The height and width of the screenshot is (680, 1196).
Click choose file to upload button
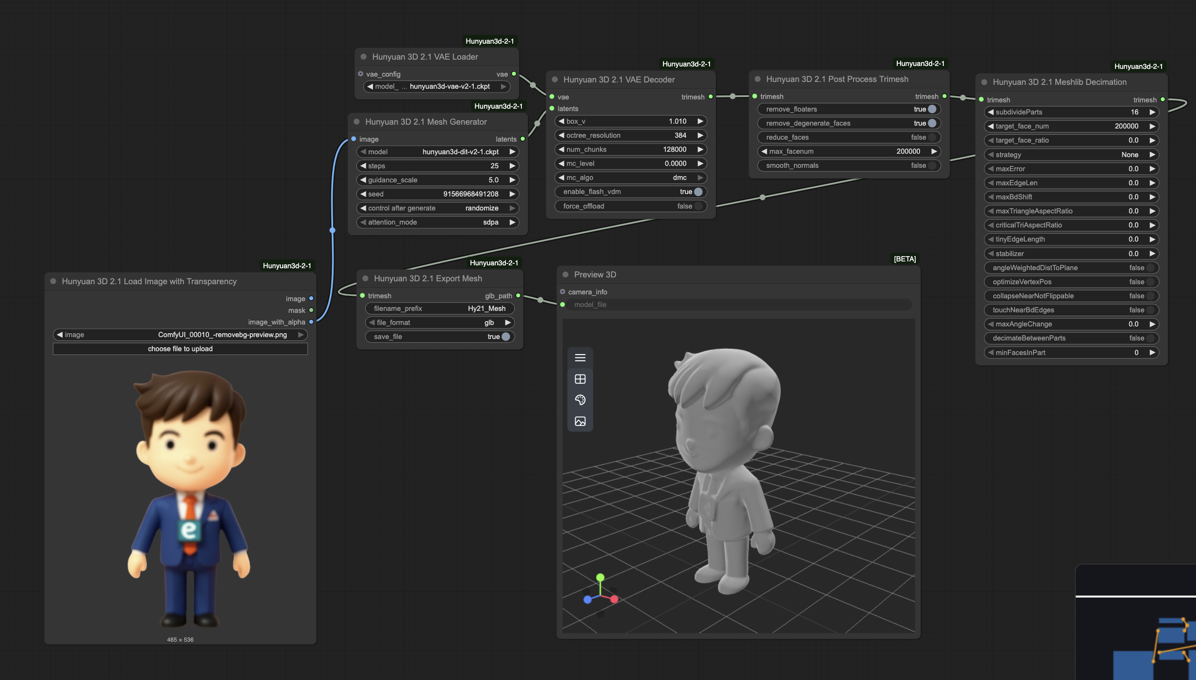180,349
